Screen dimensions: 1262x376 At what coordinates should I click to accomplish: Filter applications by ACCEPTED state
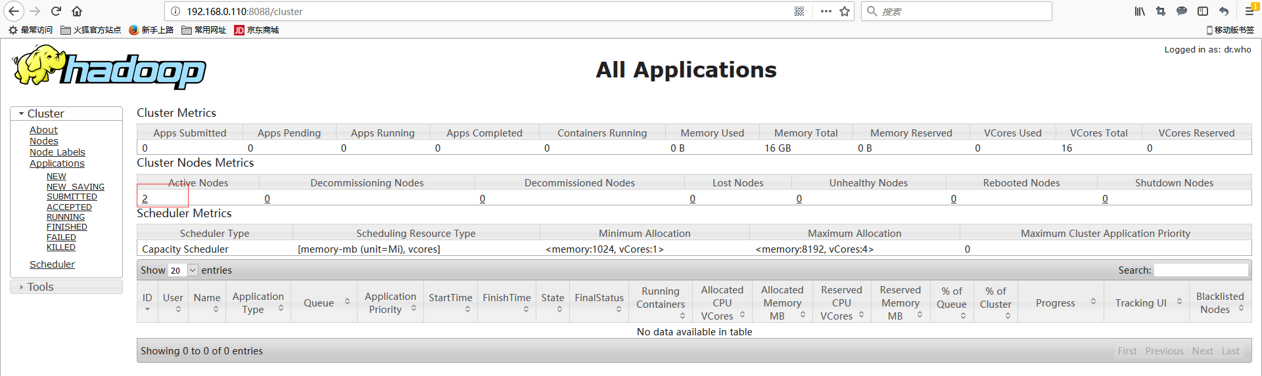click(69, 207)
